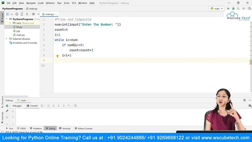Open the VCS menu
Screen dimensions: 252x142
[x=74, y=3]
